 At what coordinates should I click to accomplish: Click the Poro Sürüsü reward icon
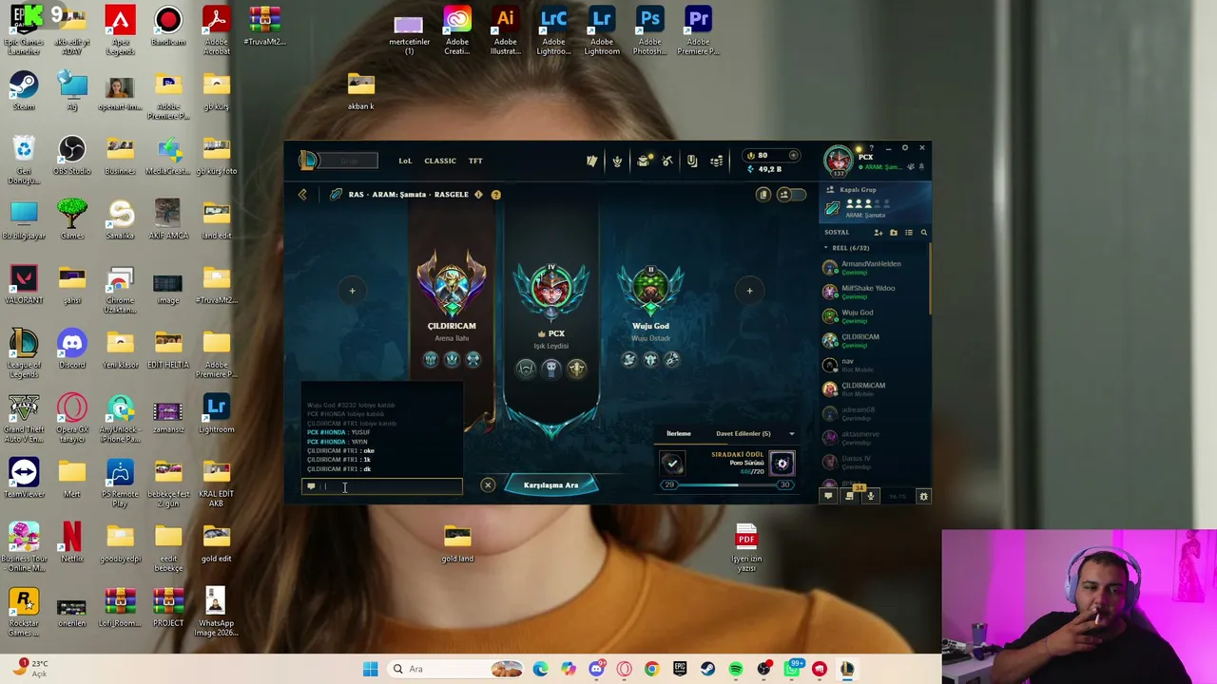coord(782,465)
